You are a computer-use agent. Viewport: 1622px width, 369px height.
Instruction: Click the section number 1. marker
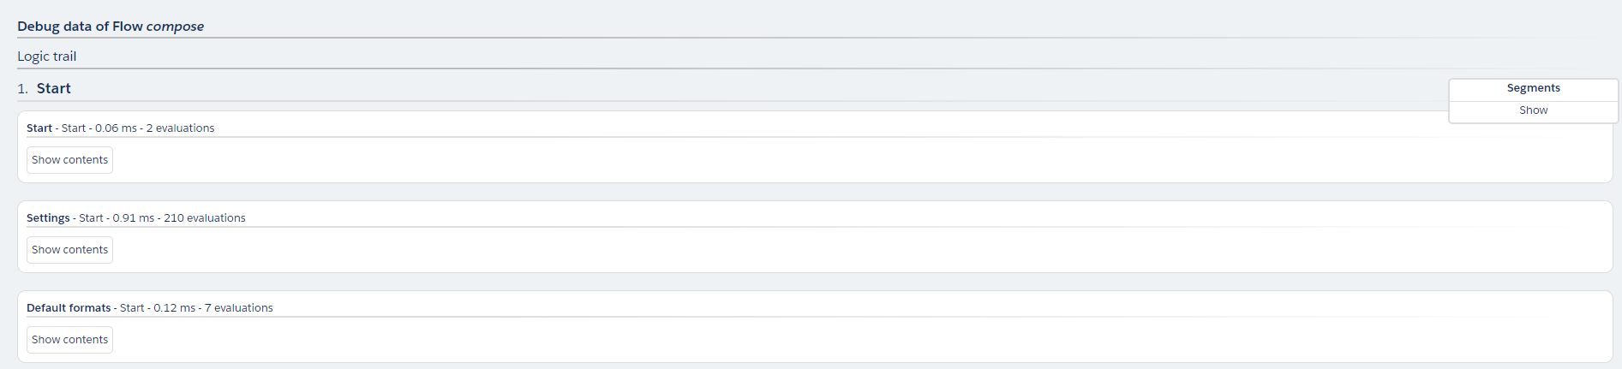coord(22,89)
